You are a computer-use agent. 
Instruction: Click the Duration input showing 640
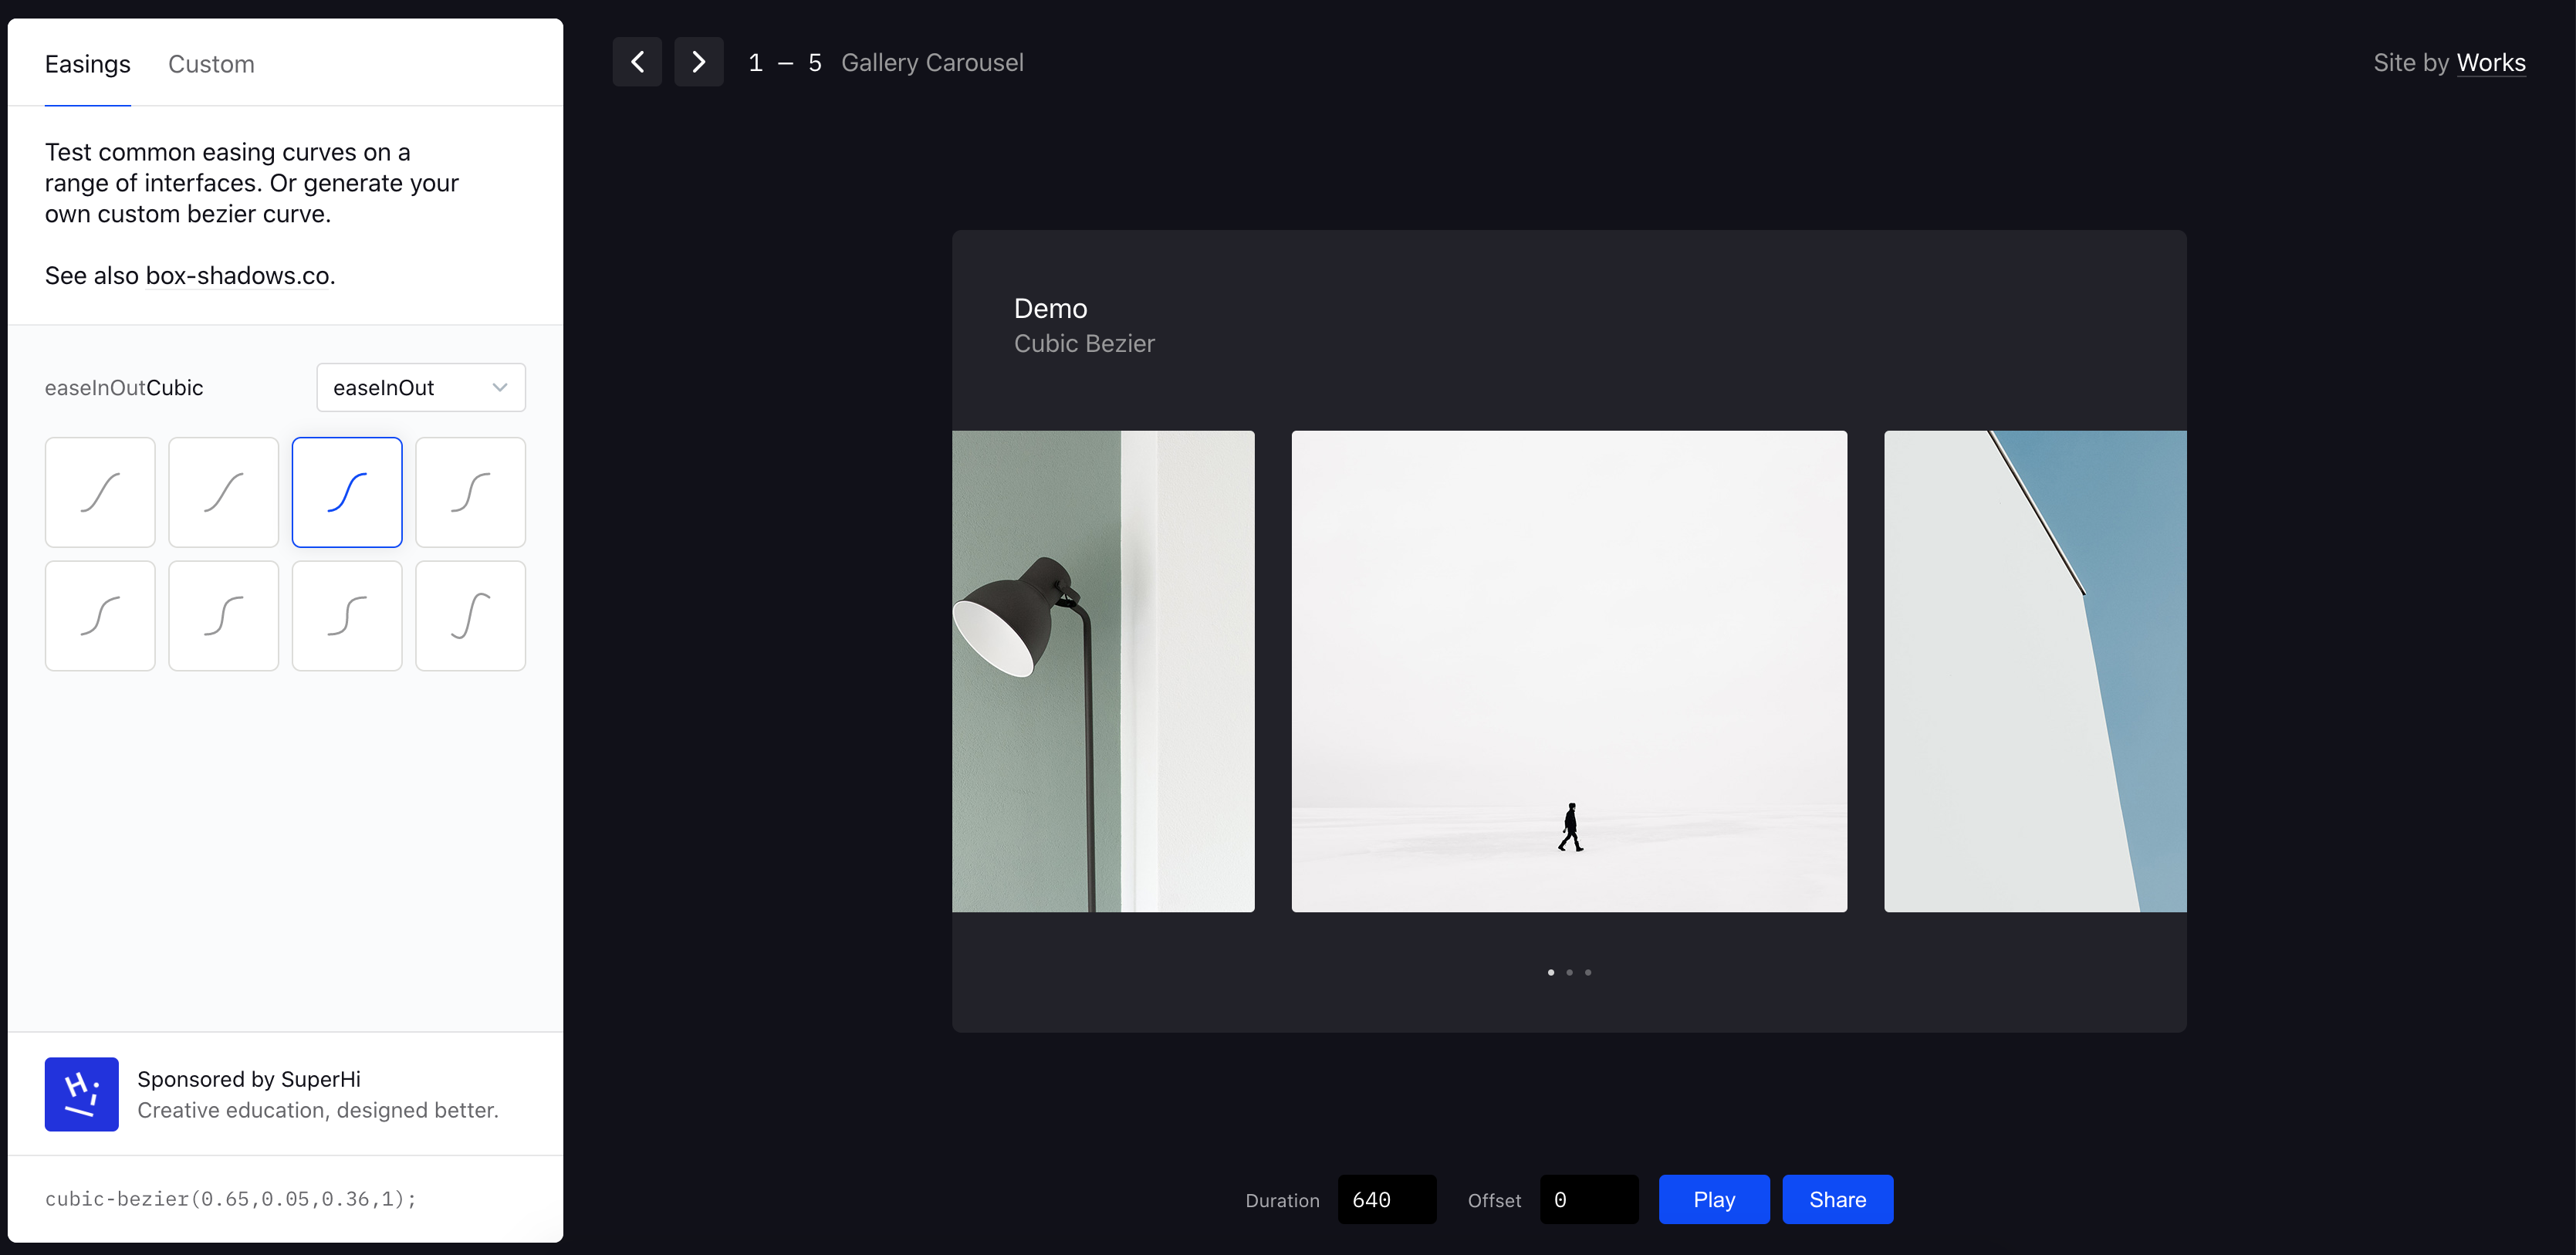pyautogui.click(x=1386, y=1199)
